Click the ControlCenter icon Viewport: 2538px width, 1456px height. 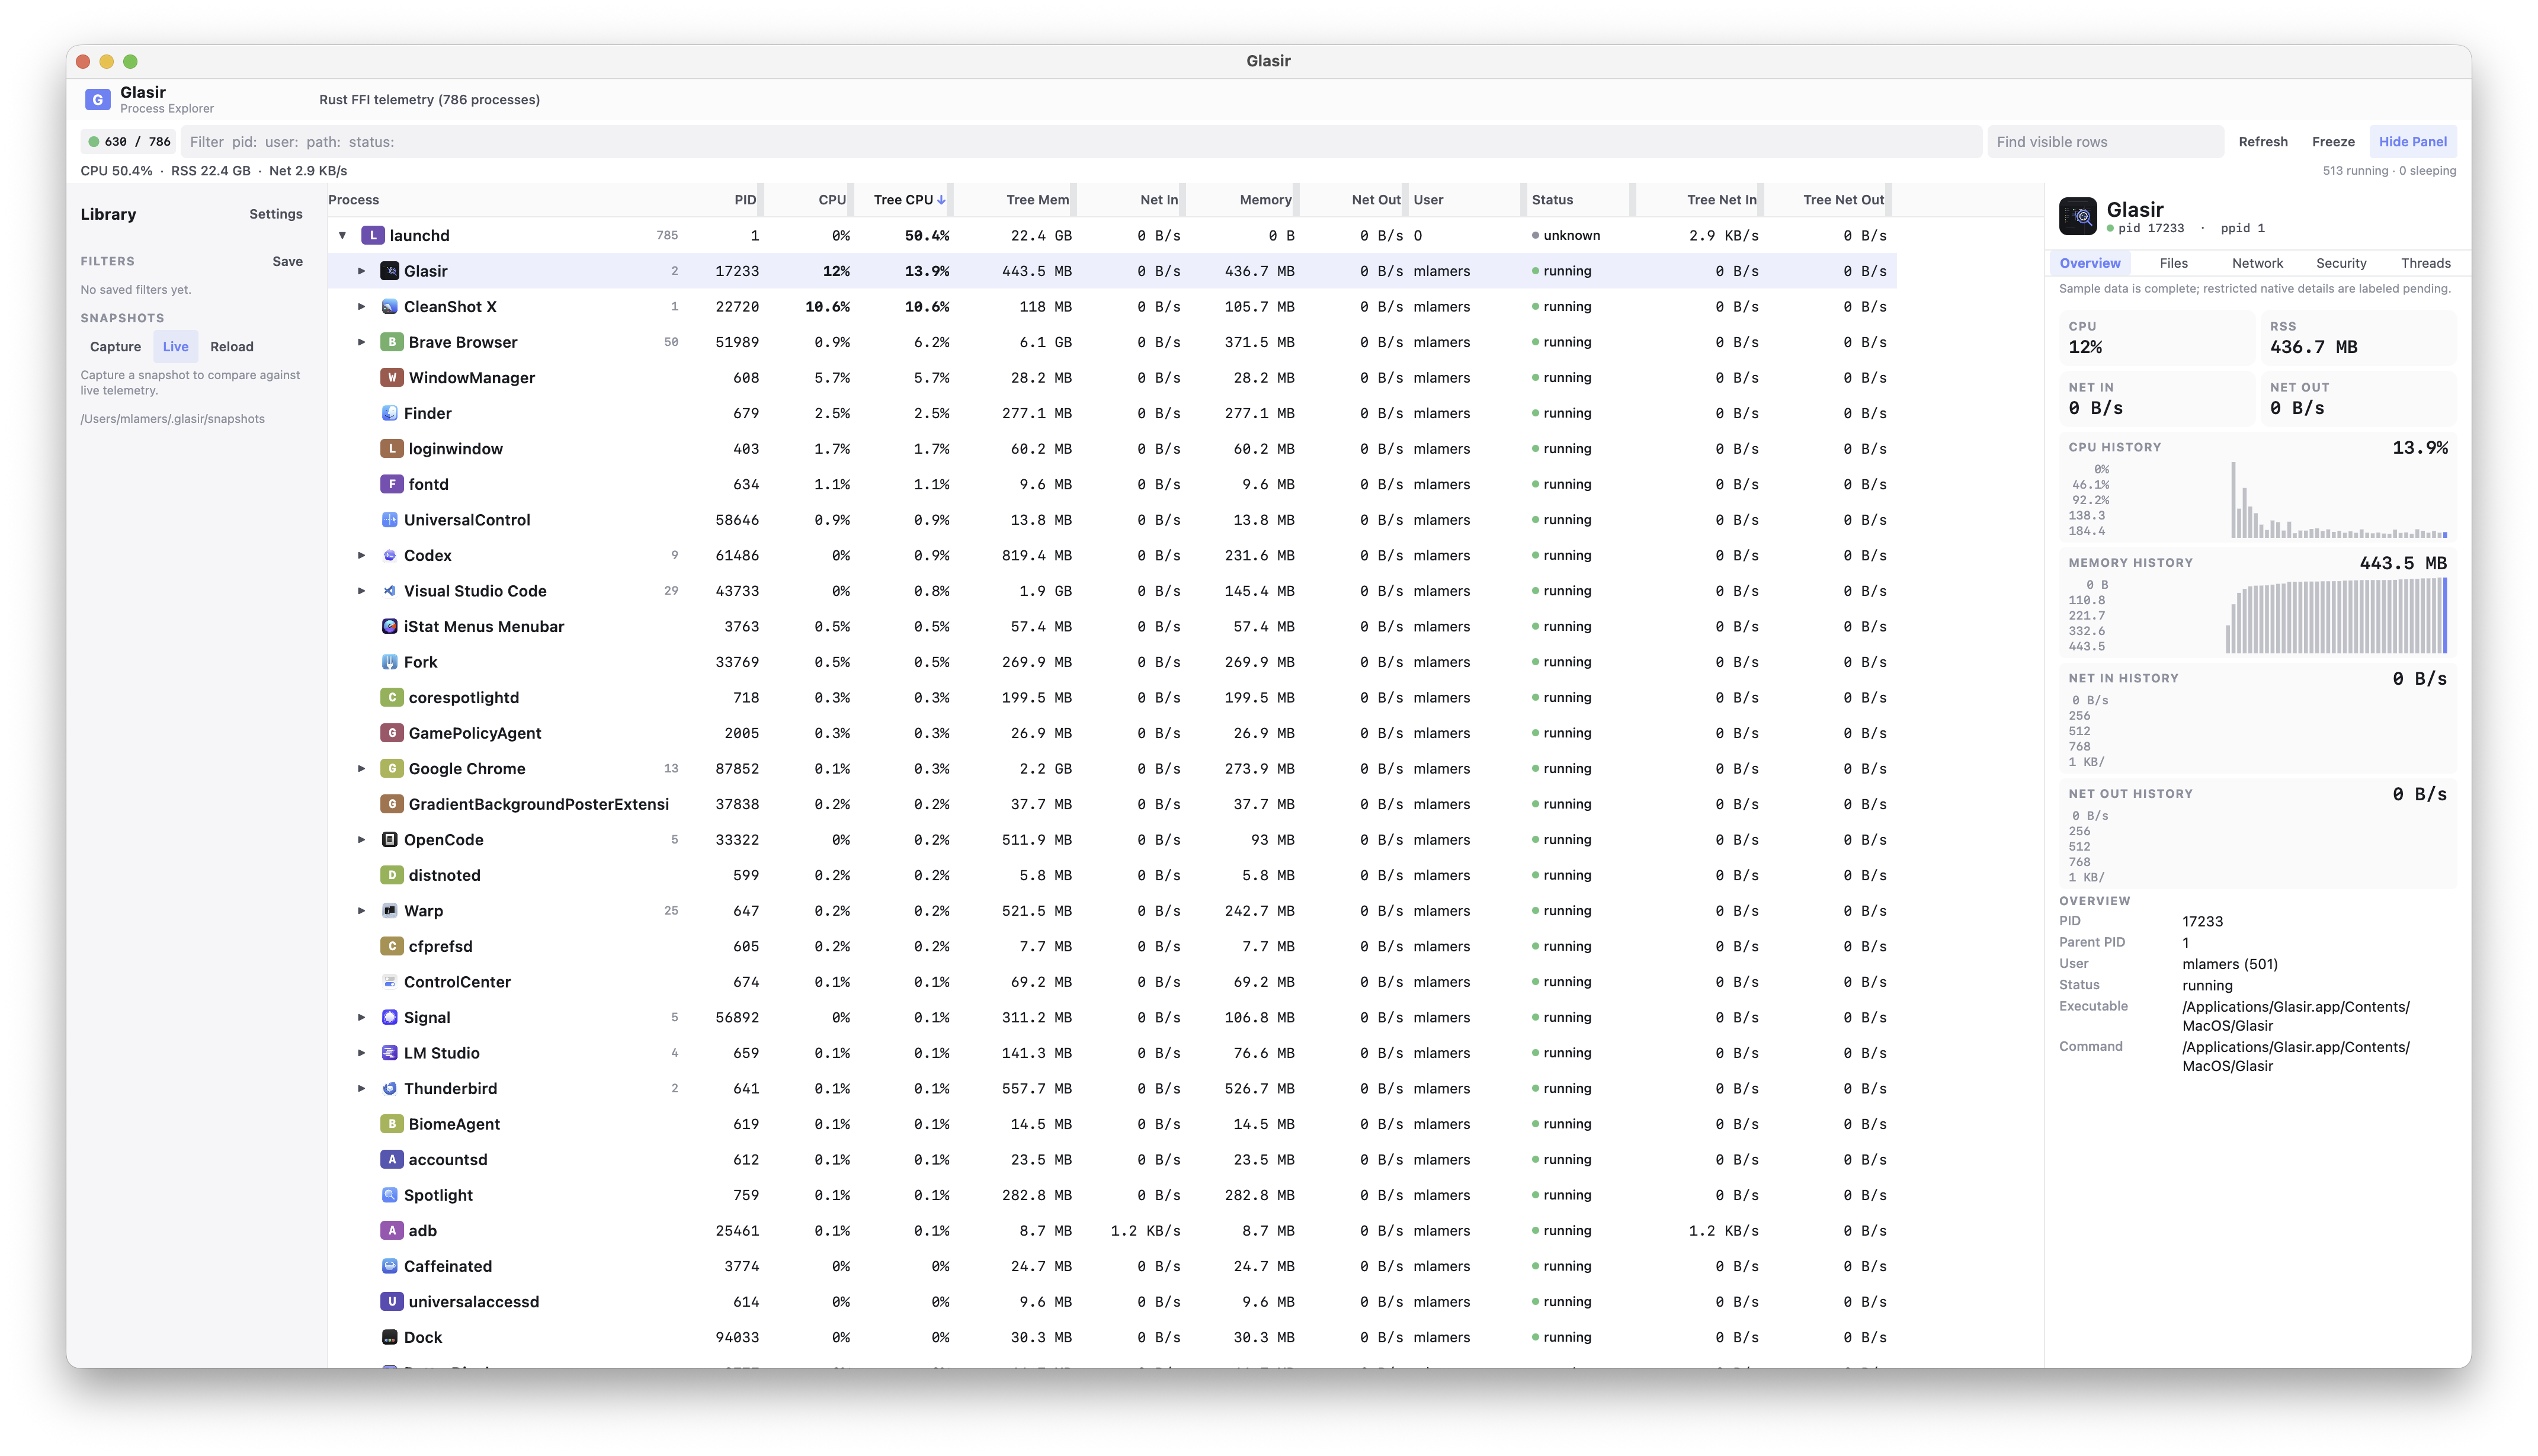pos(390,982)
